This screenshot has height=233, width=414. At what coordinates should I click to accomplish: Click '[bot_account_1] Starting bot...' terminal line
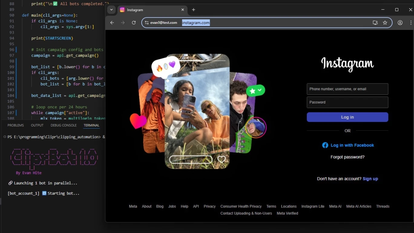(x=44, y=193)
